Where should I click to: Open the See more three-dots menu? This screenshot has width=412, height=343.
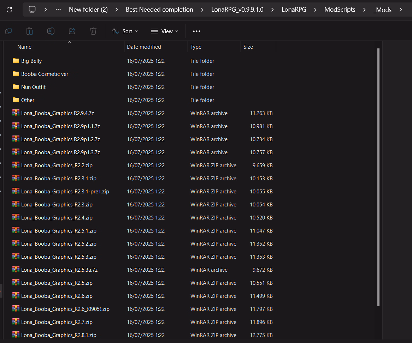click(196, 31)
